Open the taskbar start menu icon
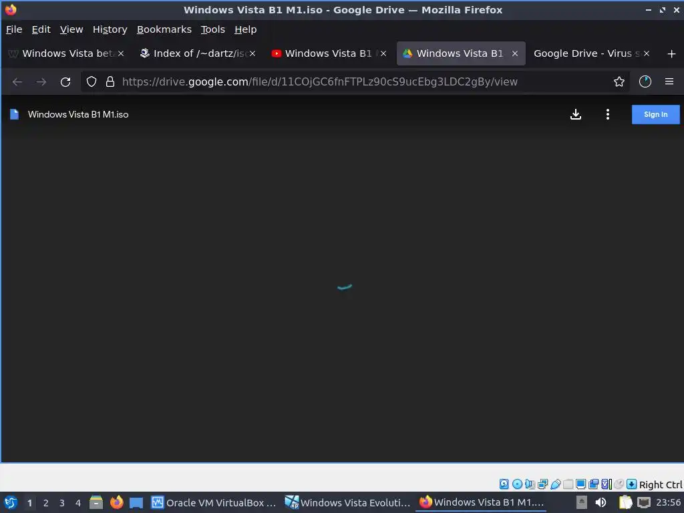 (11, 502)
